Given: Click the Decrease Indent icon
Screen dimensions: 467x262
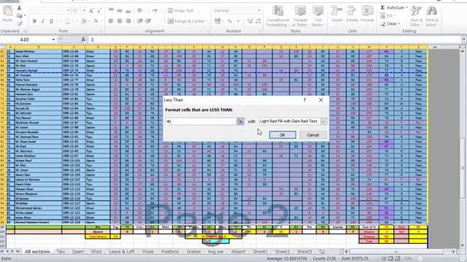Looking at the screenshot, I should pyautogui.click(x=139, y=21).
